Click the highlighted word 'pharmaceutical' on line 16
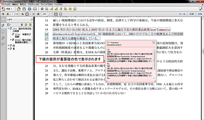The image size is (204, 120). click(63, 34)
